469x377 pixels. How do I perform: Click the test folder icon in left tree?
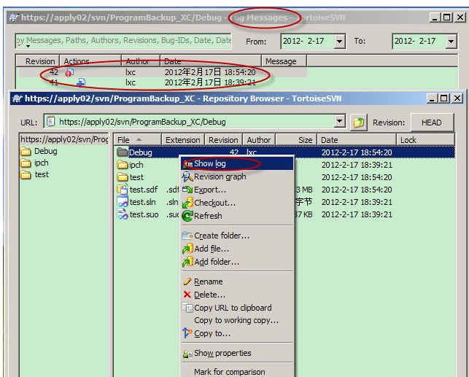[26, 175]
